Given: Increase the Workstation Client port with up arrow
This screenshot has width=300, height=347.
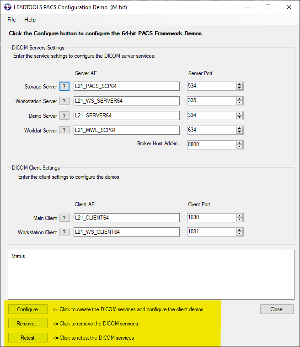Looking at the screenshot, I should pos(240,230).
